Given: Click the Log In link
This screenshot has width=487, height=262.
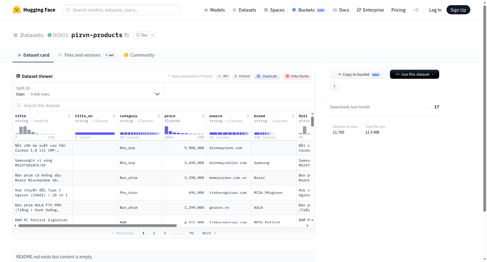Looking at the screenshot, I should [x=435, y=10].
